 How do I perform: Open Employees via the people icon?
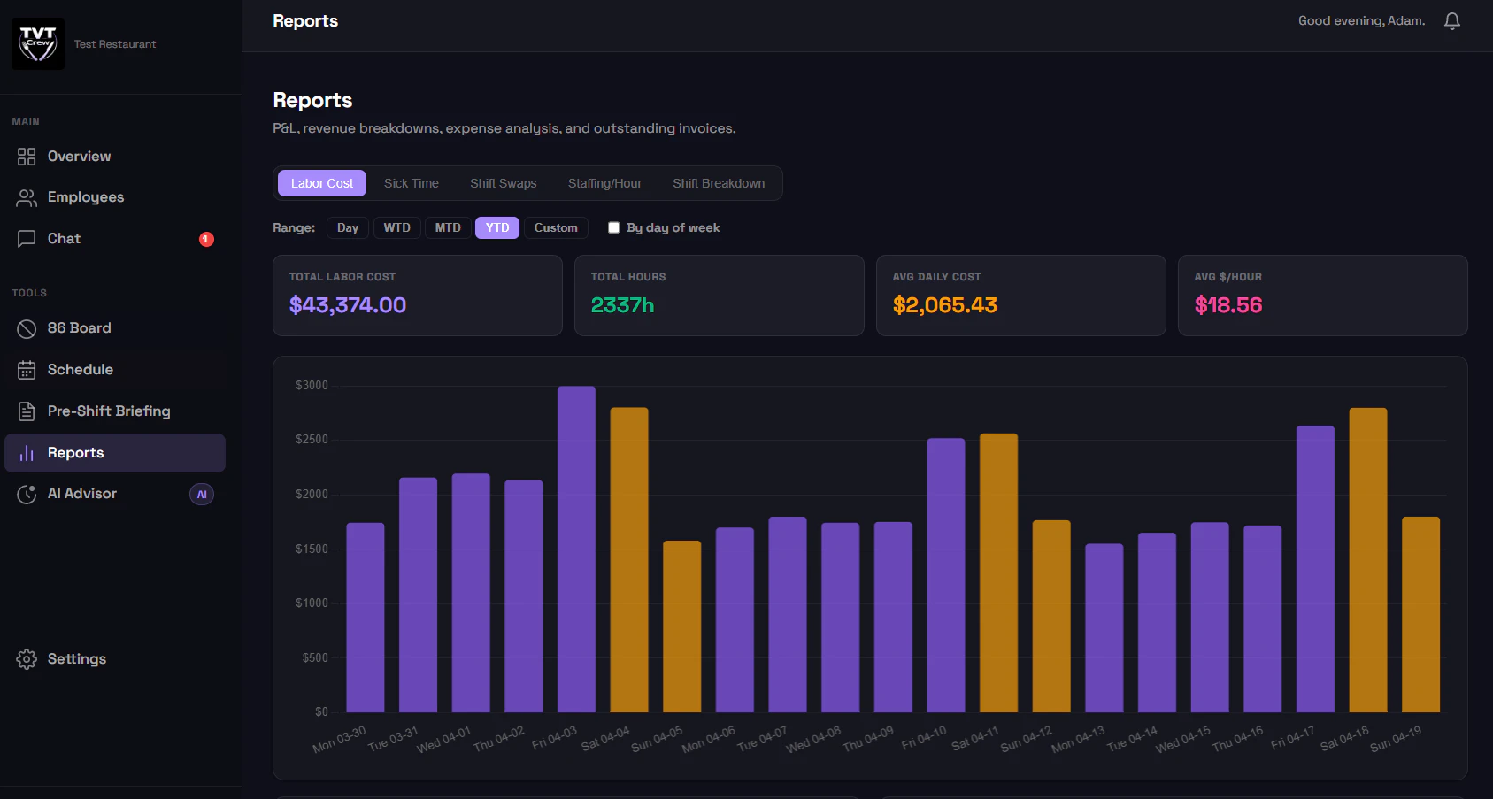click(x=27, y=197)
